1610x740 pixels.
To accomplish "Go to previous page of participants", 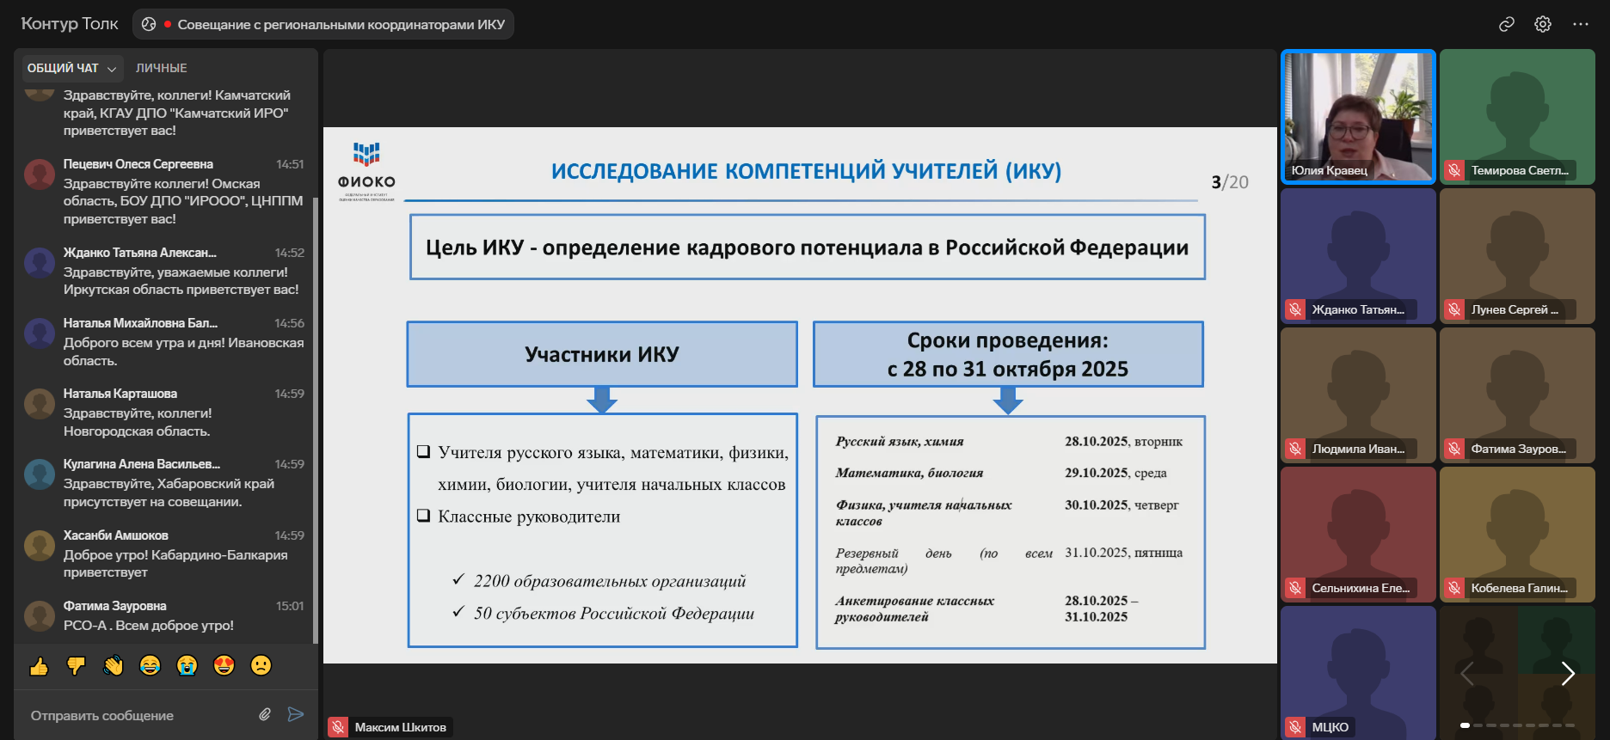I will tap(1467, 674).
